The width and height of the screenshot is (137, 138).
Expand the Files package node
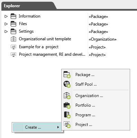pyautogui.click(x=6, y=24)
